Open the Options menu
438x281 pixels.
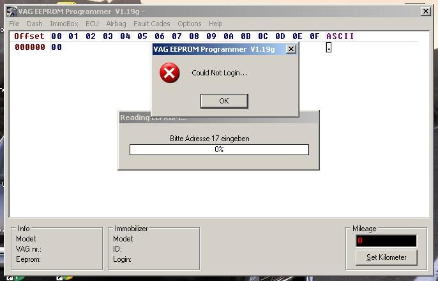pos(190,24)
